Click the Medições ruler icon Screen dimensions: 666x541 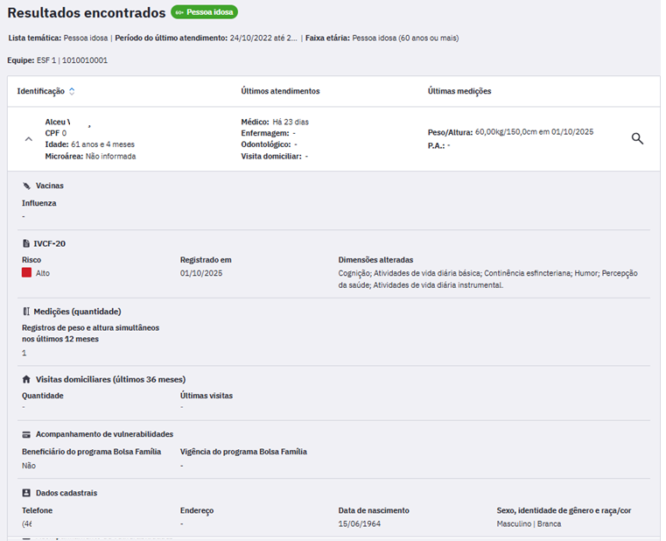26,311
